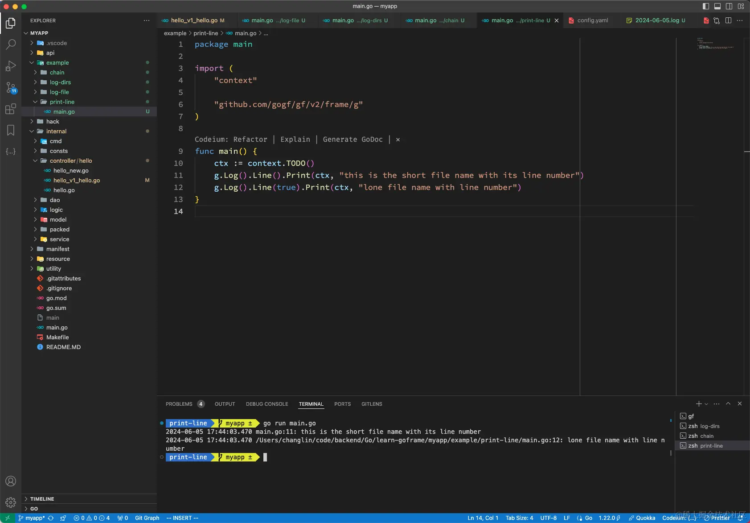The image size is (750, 523).
Task: Click Generate GoDoc code lens
Action: click(352, 140)
